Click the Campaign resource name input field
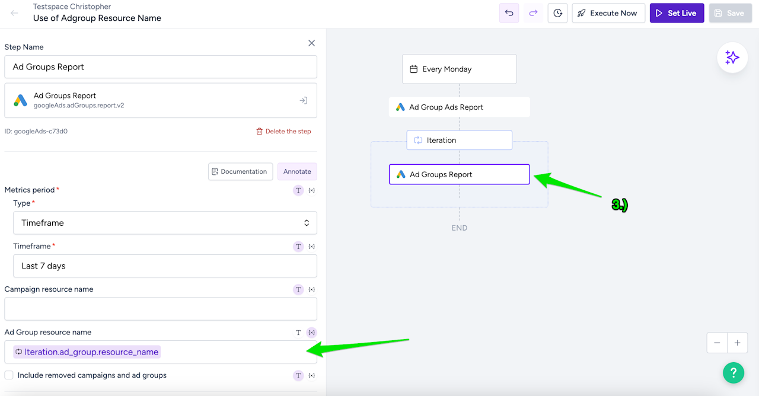Image resolution: width=759 pixels, height=396 pixels. tap(161, 309)
